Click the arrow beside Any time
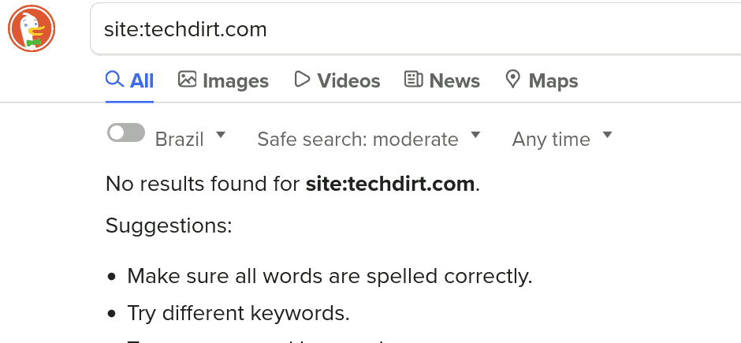The width and height of the screenshot is (741, 343). [x=607, y=136]
